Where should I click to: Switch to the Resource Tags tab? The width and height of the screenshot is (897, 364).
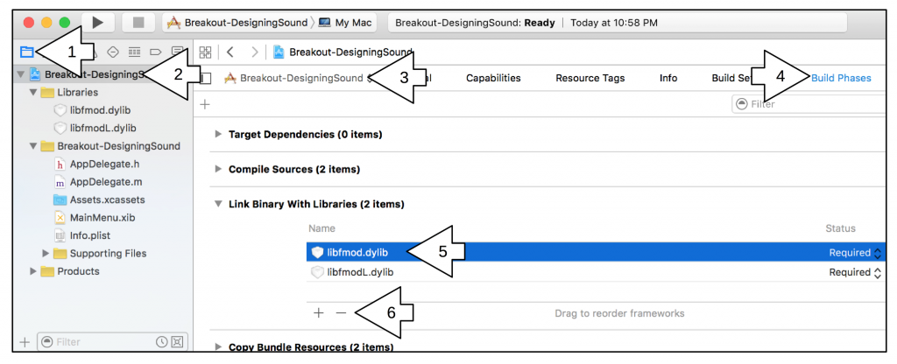pos(590,78)
